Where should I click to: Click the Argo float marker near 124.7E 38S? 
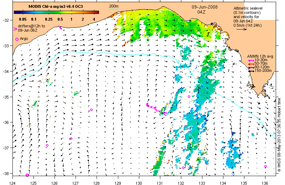(x=27, y=175)
